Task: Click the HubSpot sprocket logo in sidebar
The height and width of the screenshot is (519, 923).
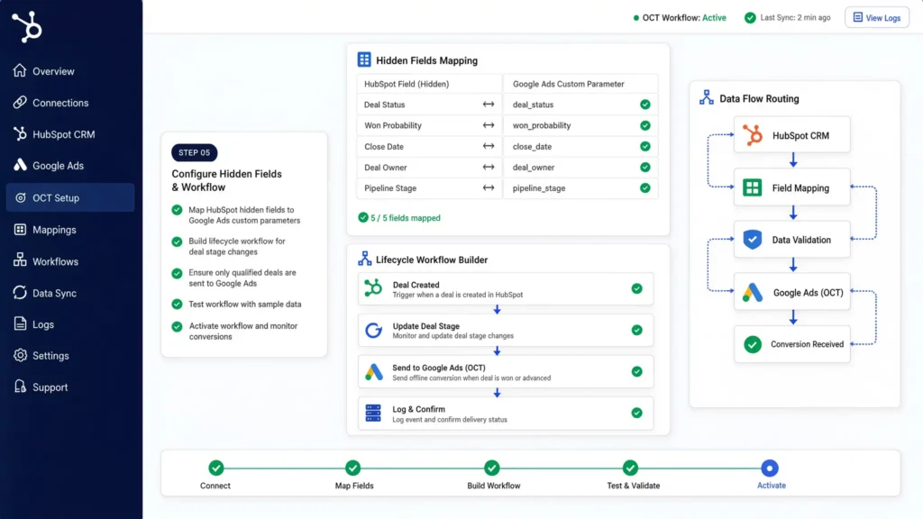Action: [x=27, y=26]
